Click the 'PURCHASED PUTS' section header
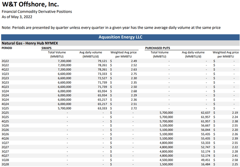Screen dimensions: 240x167 click(x=157, y=48)
